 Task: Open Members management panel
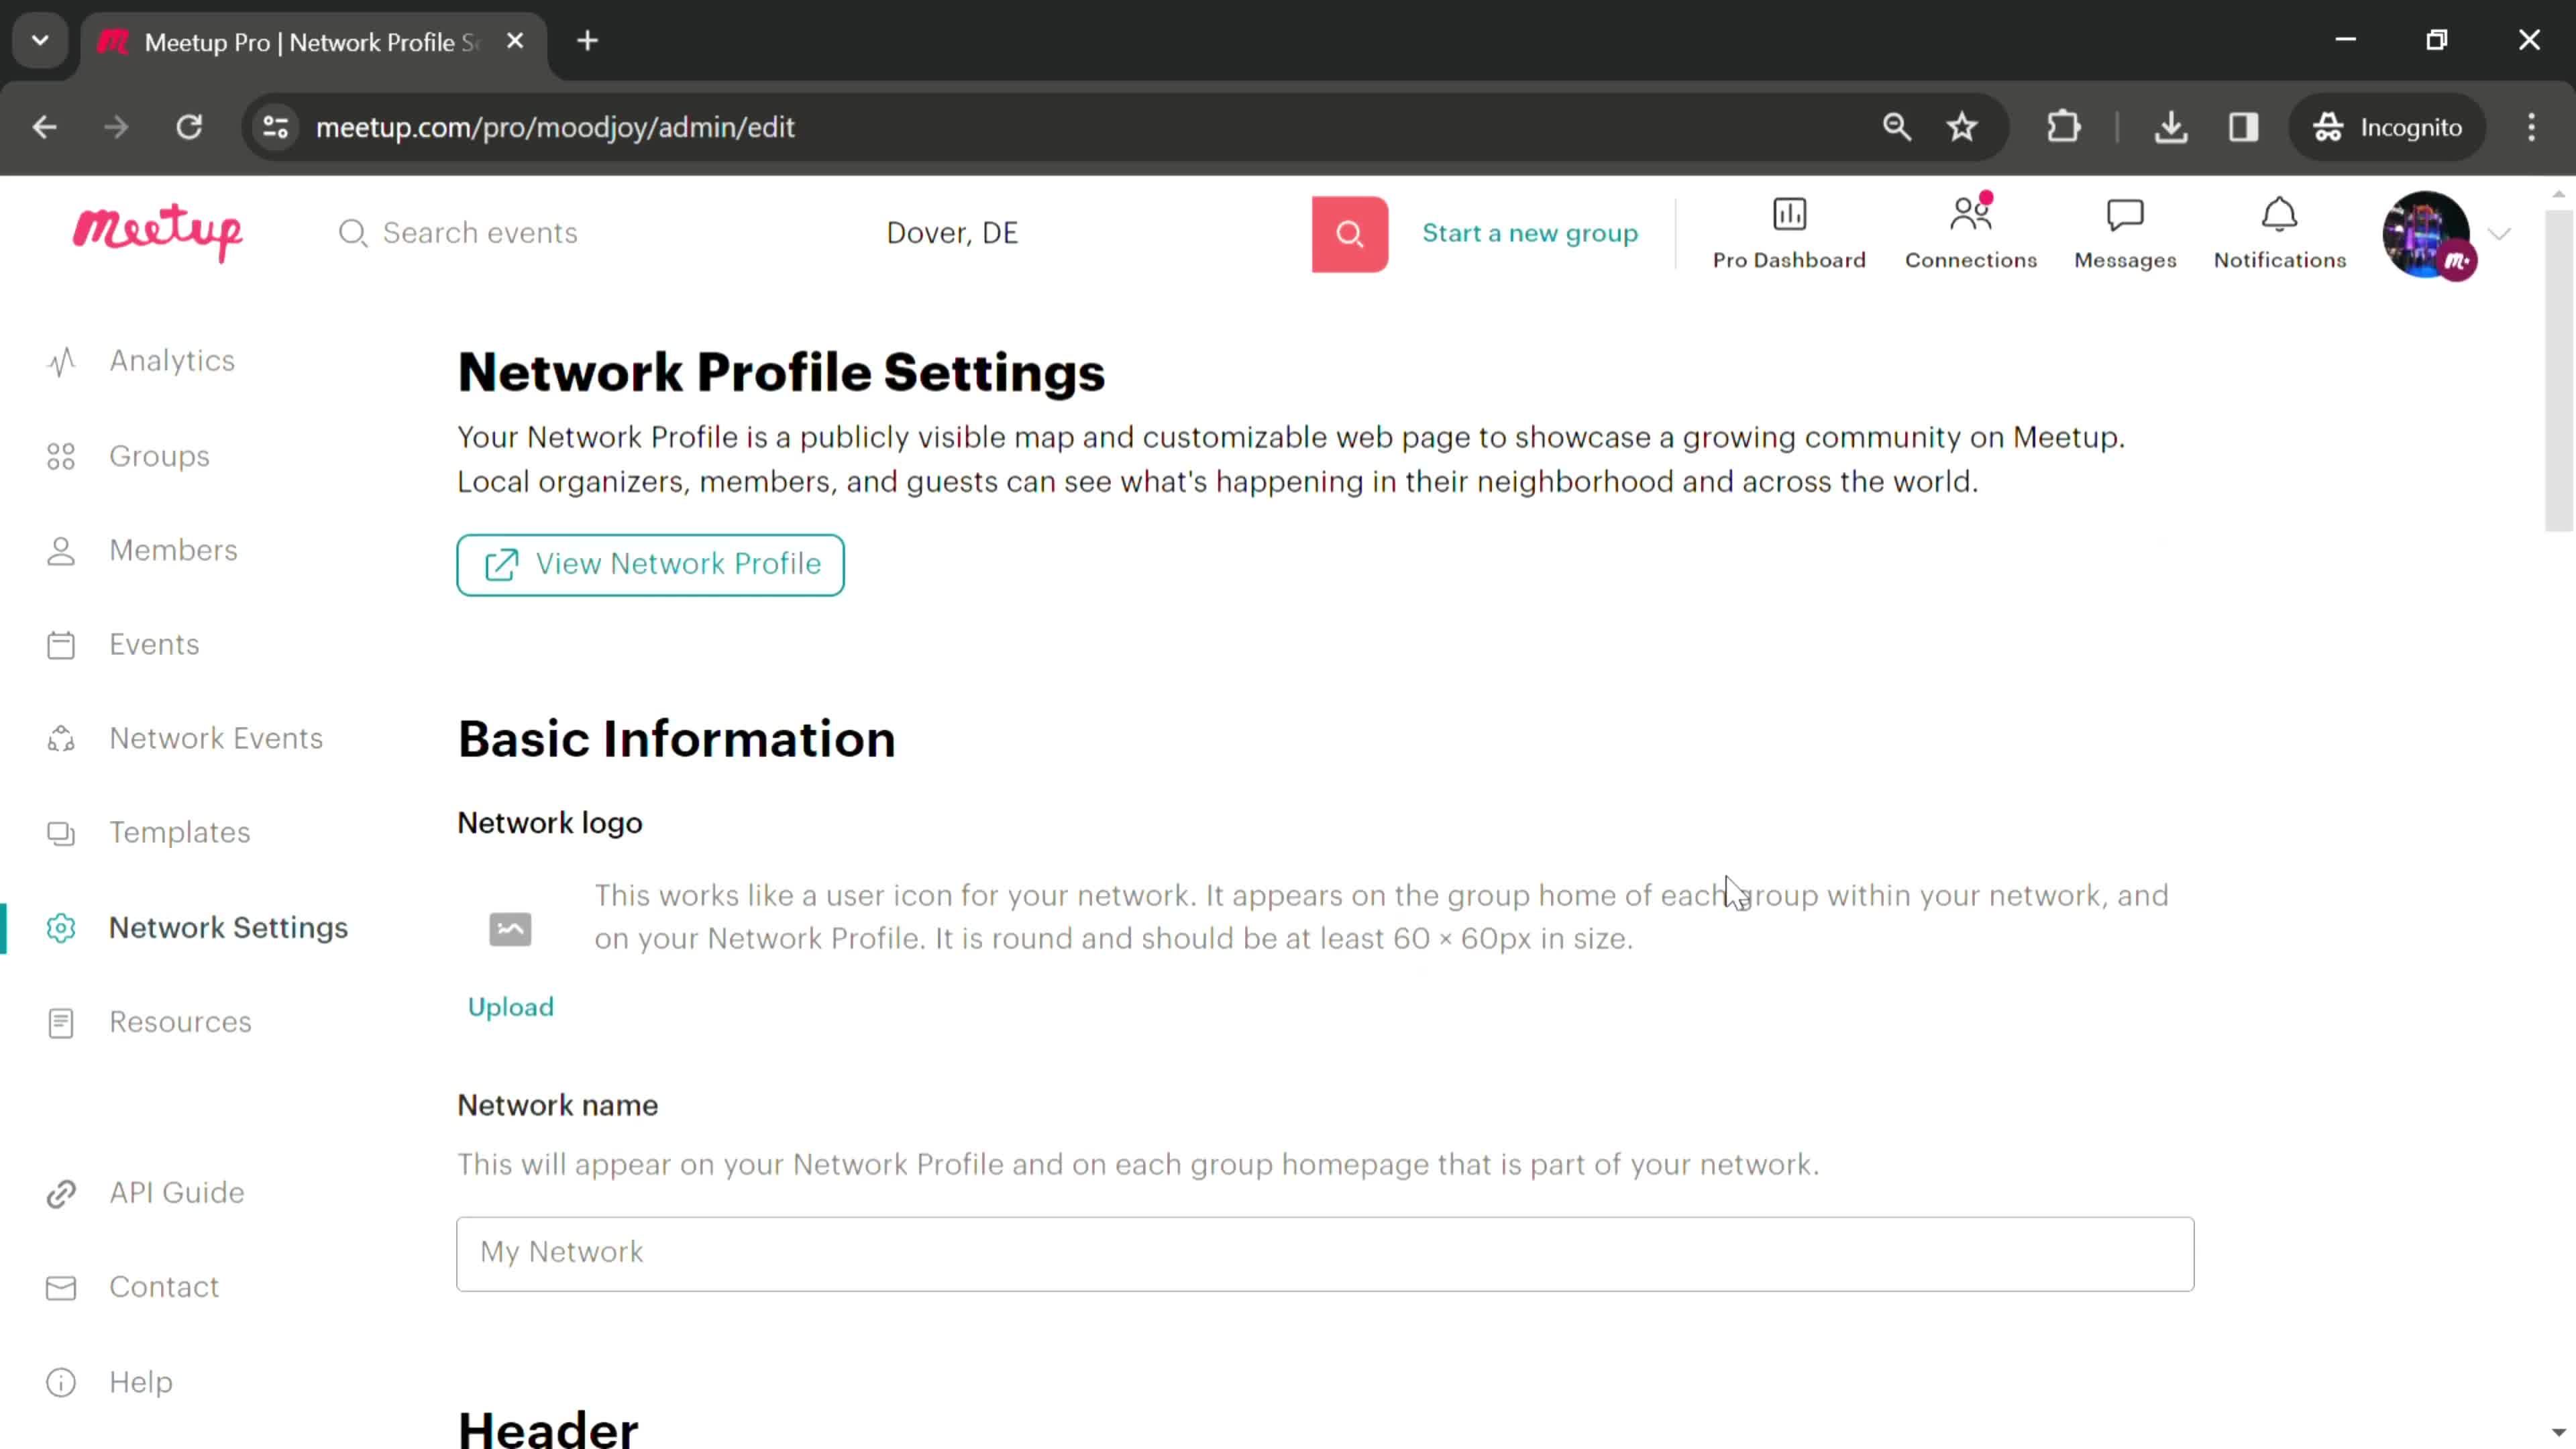[173, 550]
